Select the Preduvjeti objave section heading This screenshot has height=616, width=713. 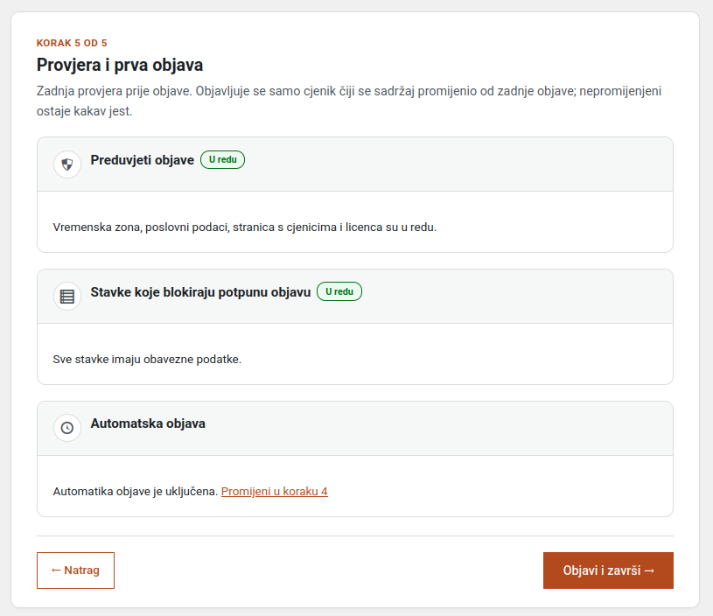pos(143,160)
